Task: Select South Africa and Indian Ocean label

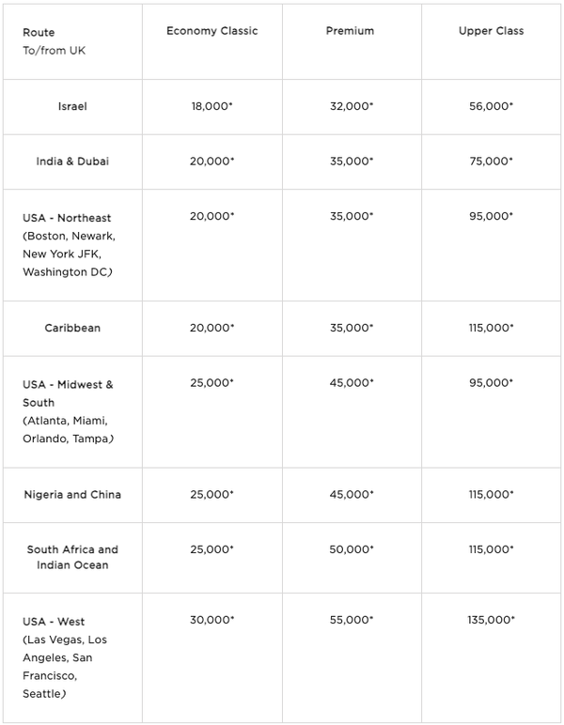Action: (x=72, y=557)
